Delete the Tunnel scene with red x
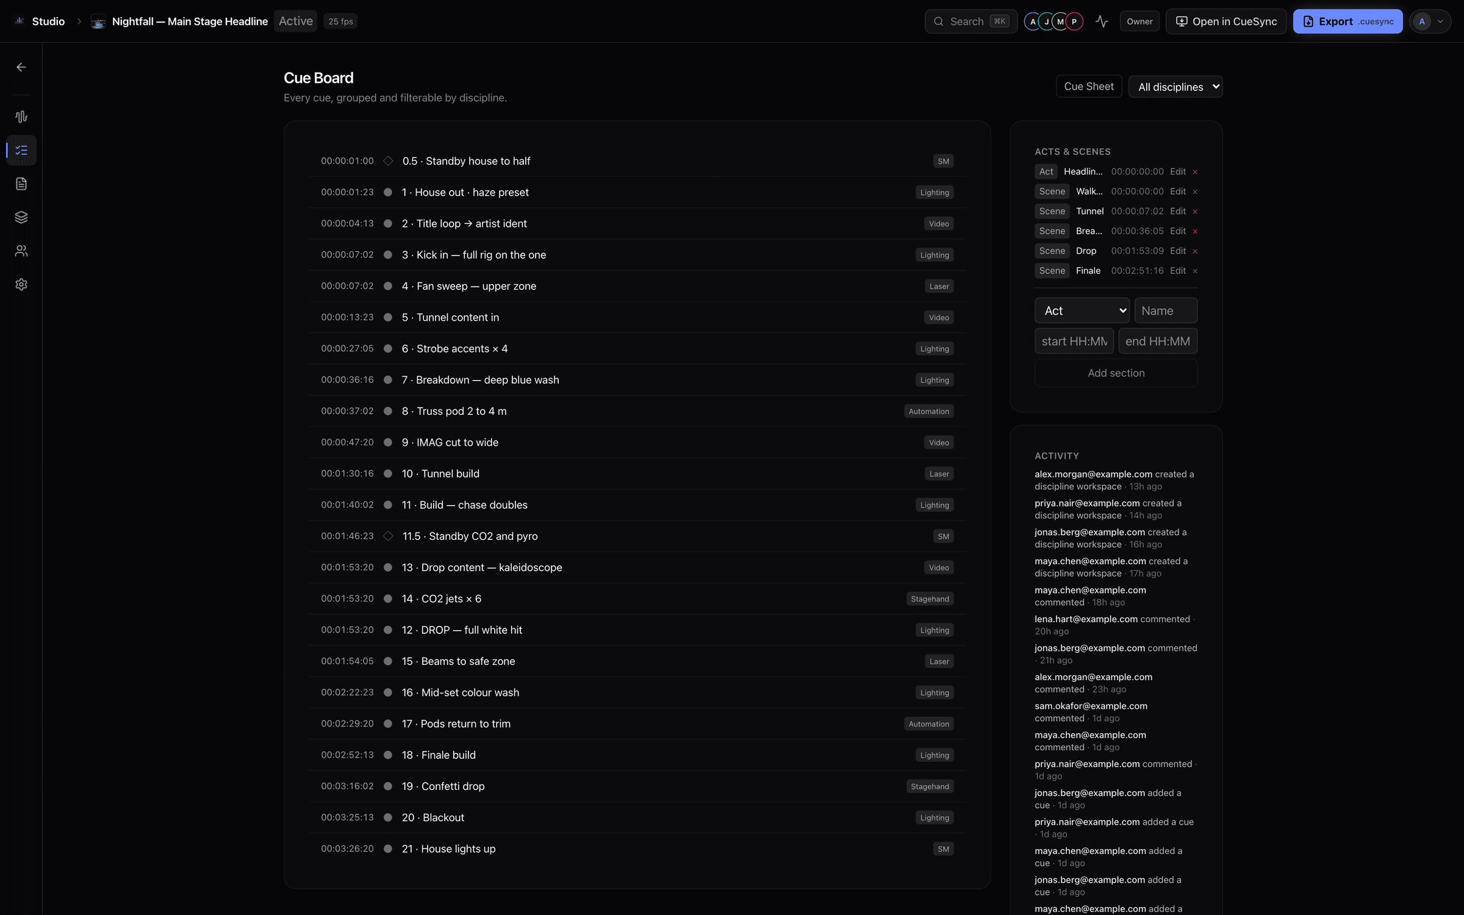 1195,212
